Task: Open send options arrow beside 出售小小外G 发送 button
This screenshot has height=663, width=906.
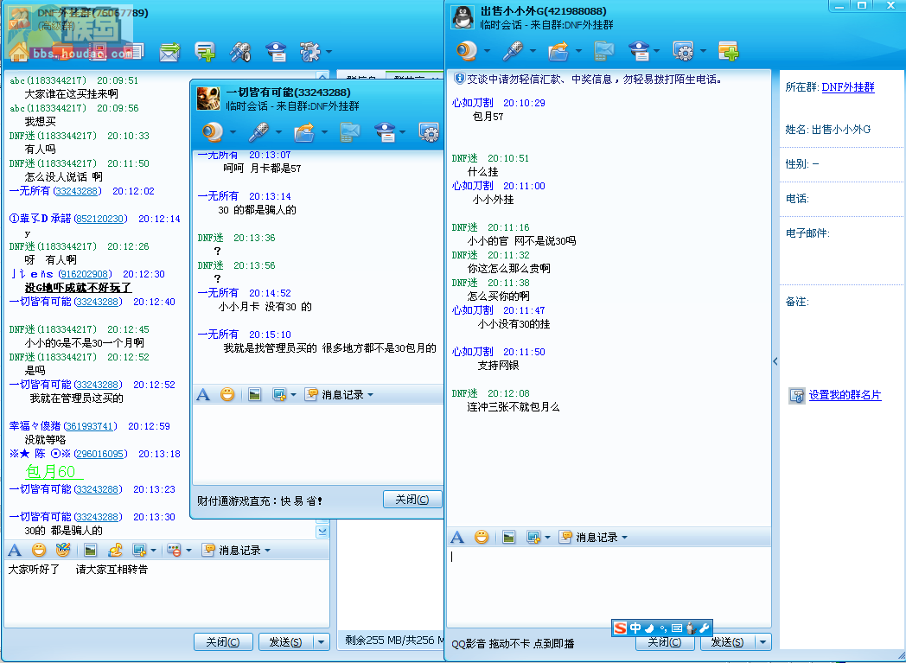Action: point(763,641)
